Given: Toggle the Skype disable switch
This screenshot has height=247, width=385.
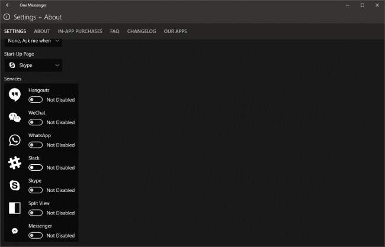Looking at the screenshot, I should tap(36, 190).
